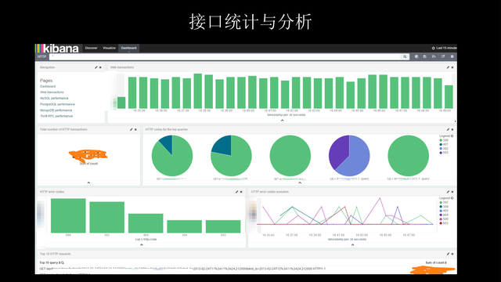
Task: Switch to the Discover tab
Action: click(x=91, y=48)
